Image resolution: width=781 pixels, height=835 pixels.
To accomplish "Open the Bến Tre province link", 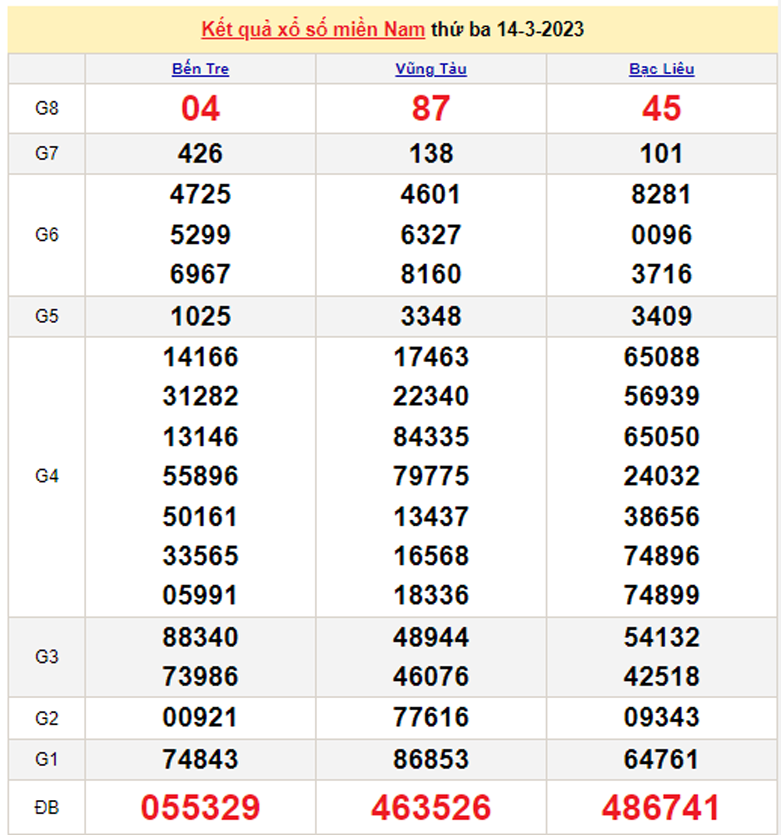I will (200, 69).
